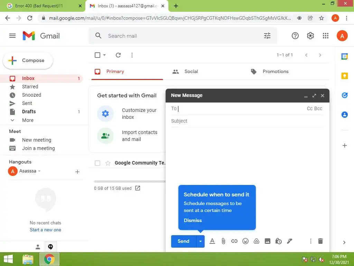Send the new message

click(x=184, y=241)
